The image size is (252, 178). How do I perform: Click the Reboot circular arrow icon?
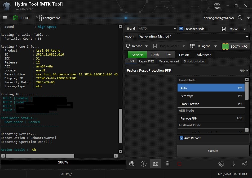pyautogui.click(x=128, y=46)
